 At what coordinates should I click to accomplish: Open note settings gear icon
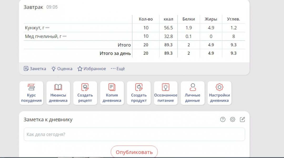232,120
